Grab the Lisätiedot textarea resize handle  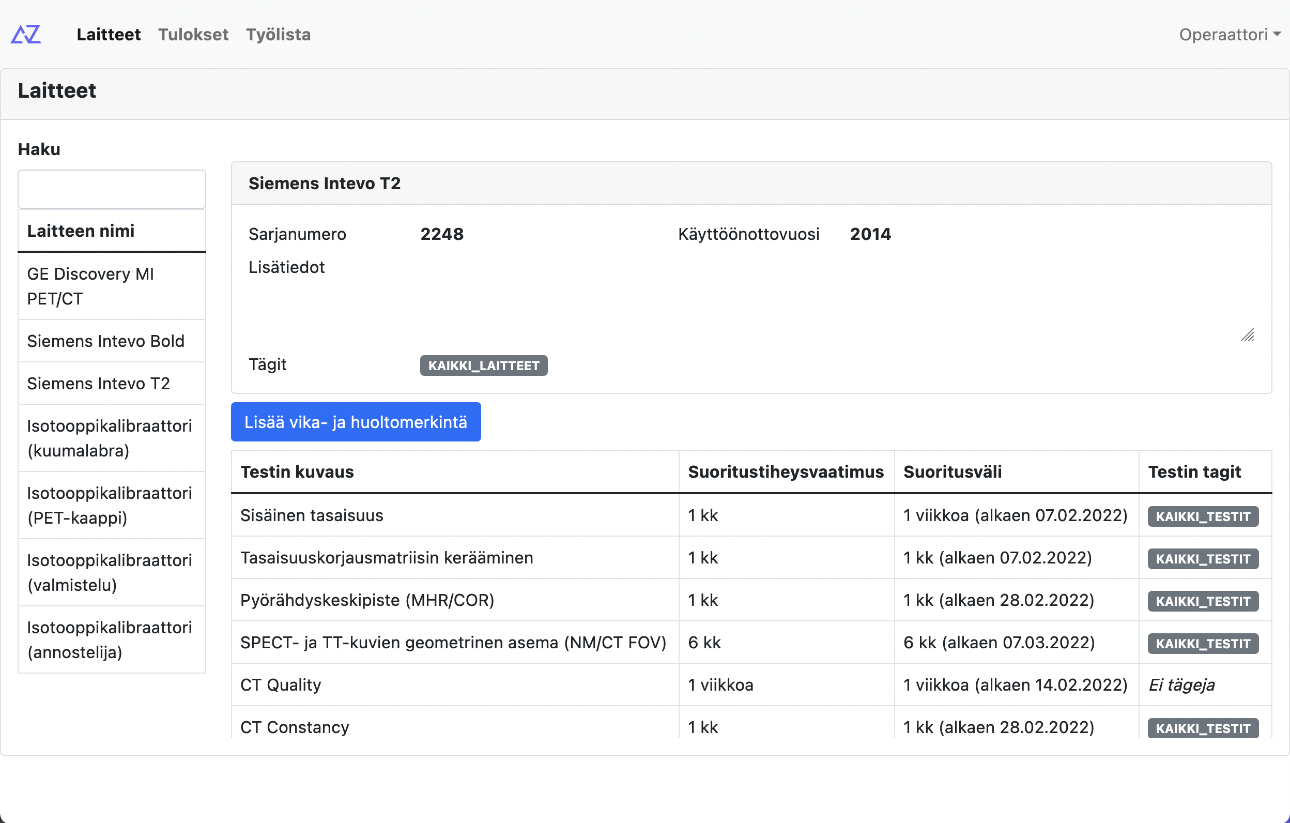[x=1248, y=336]
